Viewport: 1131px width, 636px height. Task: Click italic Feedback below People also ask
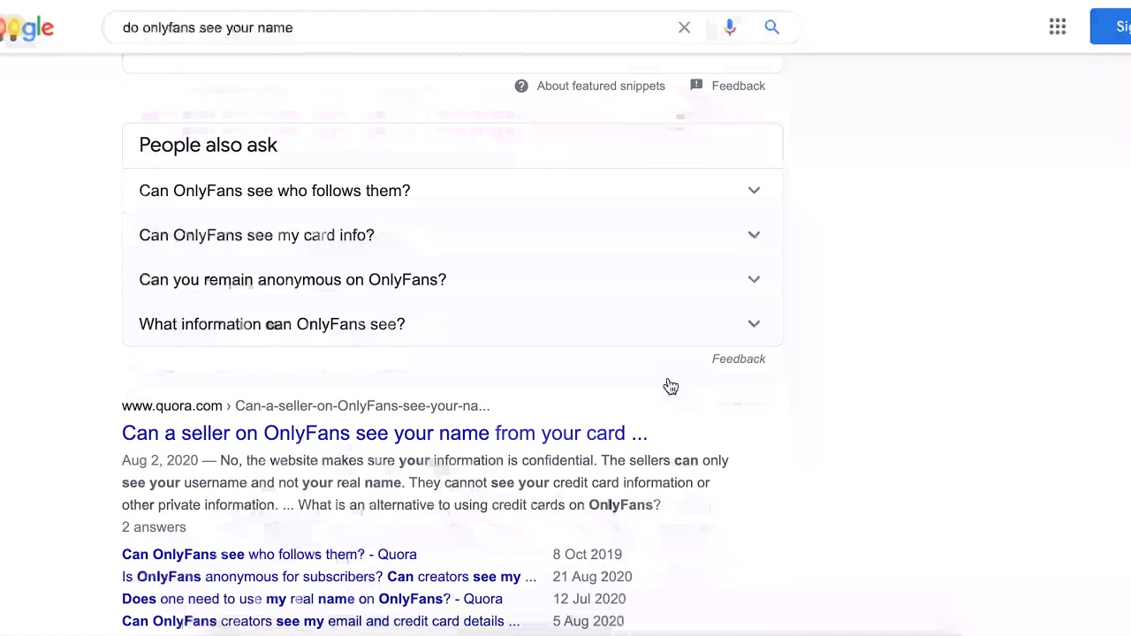[x=739, y=359]
